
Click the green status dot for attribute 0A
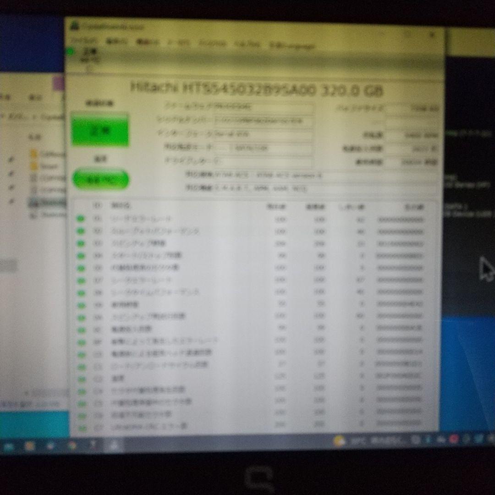pyautogui.click(x=82, y=318)
